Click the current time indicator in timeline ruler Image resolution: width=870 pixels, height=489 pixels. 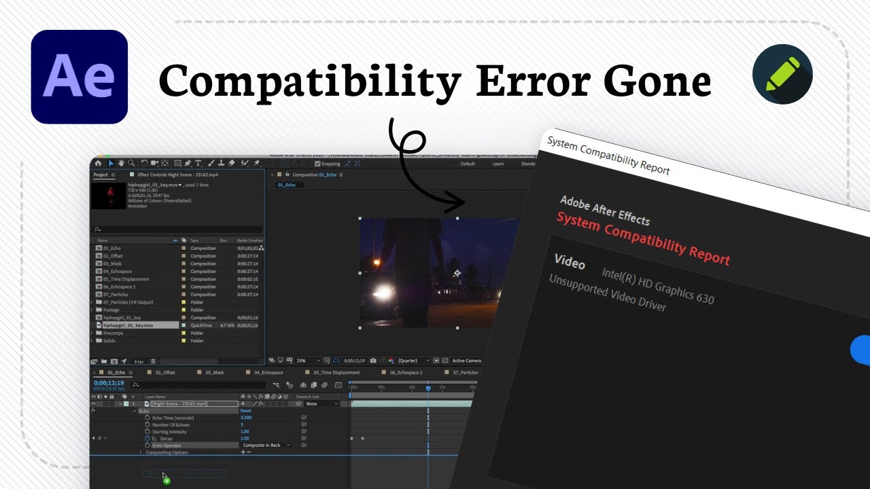click(428, 388)
